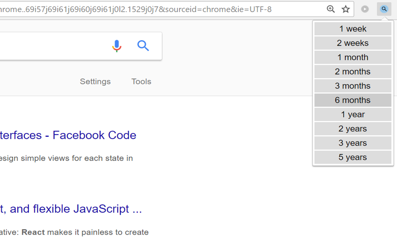Click the grey circular media extension icon
The height and width of the screenshot is (248, 397).
point(365,9)
